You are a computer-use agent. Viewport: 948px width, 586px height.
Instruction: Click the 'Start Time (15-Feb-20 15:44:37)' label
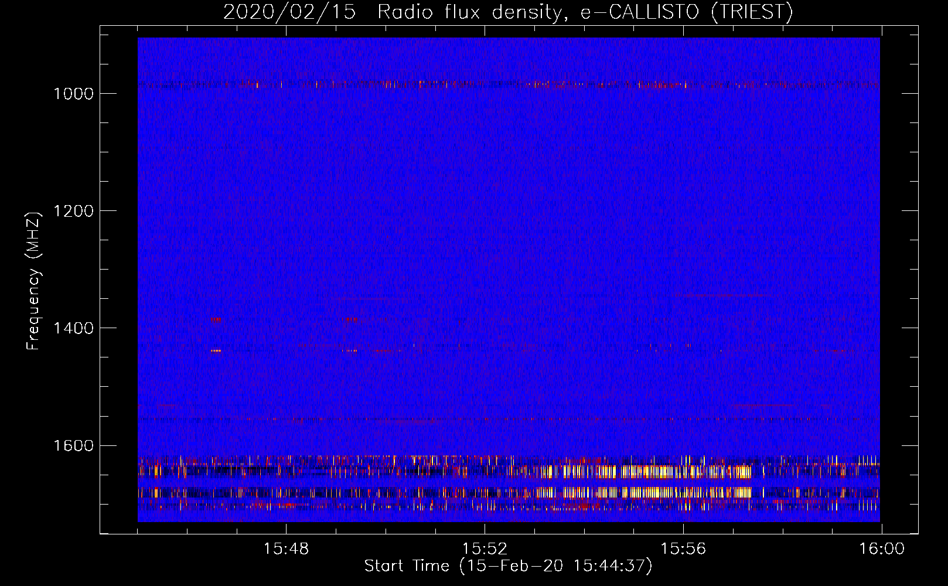[508, 566]
